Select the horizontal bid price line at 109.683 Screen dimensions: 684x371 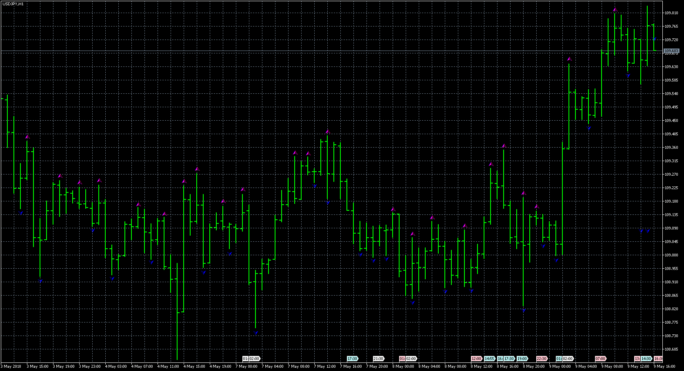[331, 51]
